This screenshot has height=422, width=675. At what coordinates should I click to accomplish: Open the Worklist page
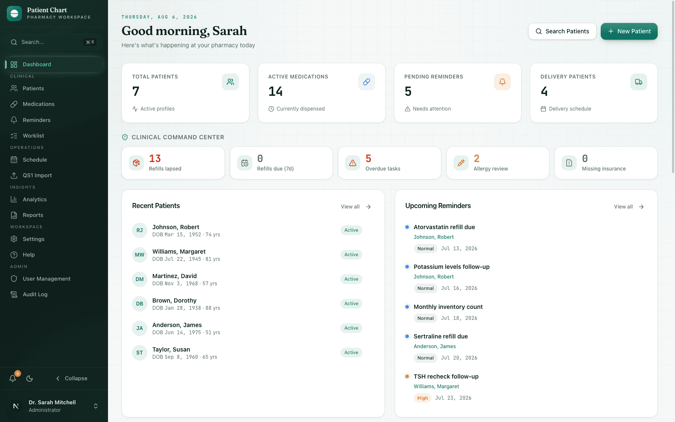point(54,136)
